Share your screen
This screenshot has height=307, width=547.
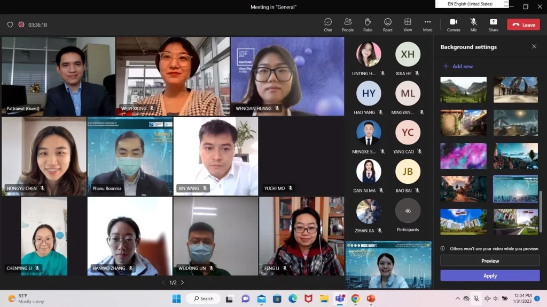click(493, 25)
